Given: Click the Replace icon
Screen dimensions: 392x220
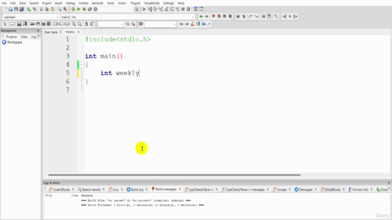Looking at the screenshot, I should coord(65,9).
